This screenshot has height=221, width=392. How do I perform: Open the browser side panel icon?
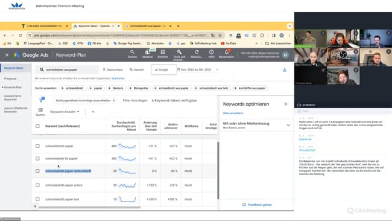tap(274, 36)
